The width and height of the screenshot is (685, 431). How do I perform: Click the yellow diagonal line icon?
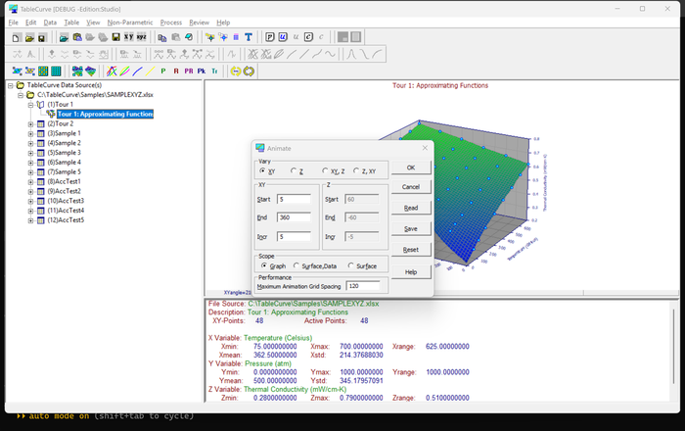(151, 71)
